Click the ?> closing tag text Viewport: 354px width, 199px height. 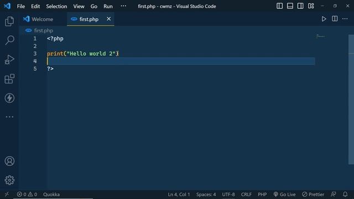(x=50, y=69)
